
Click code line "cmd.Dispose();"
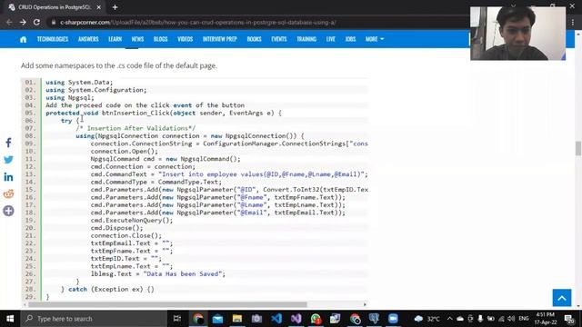coord(116,228)
